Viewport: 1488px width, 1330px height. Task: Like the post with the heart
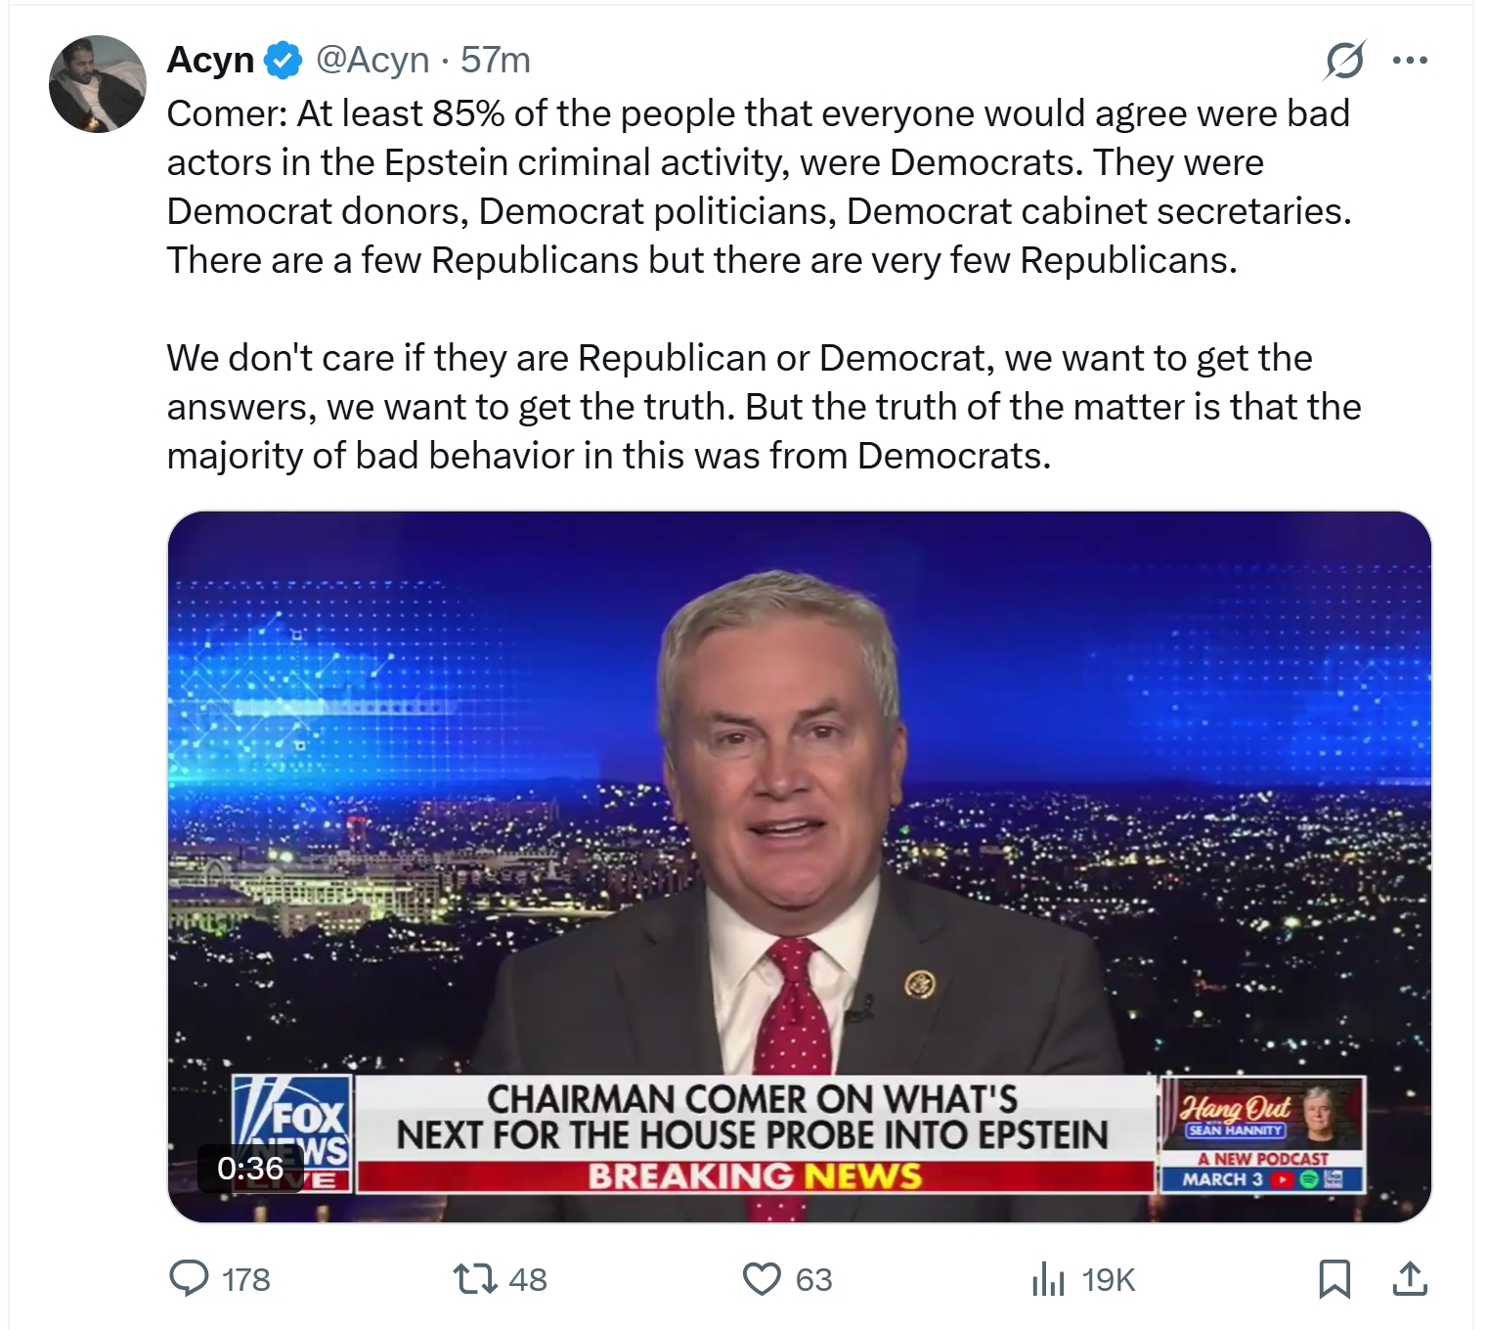coord(763,1278)
